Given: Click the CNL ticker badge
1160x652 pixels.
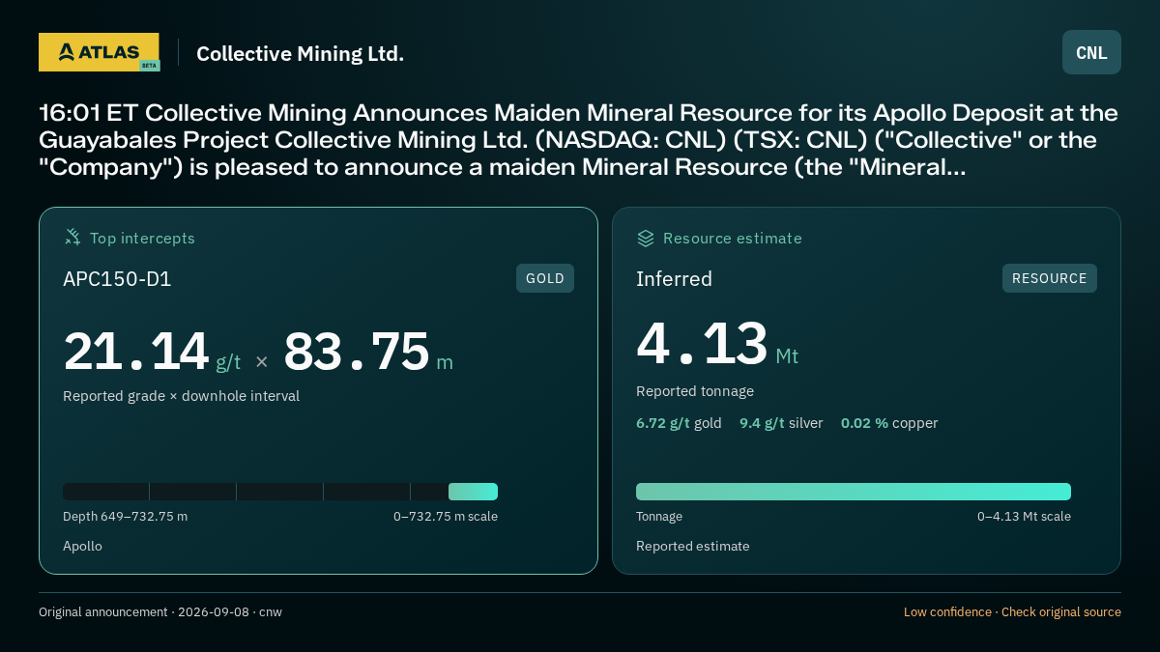Looking at the screenshot, I should click(x=1091, y=52).
